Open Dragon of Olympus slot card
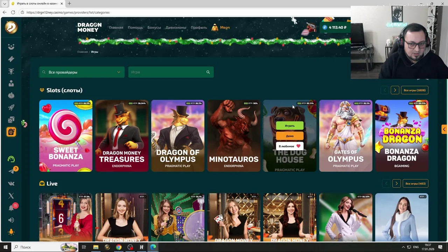448x252 pixels. point(178,136)
